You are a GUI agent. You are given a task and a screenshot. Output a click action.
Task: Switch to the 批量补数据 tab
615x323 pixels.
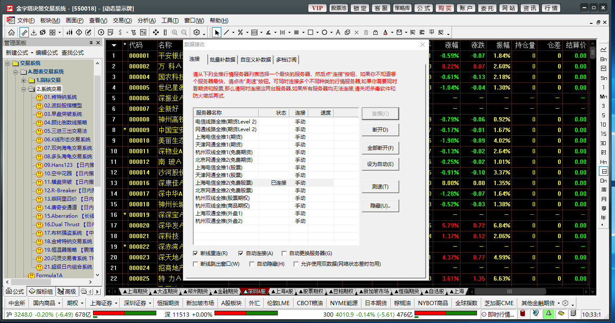pos(222,59)
